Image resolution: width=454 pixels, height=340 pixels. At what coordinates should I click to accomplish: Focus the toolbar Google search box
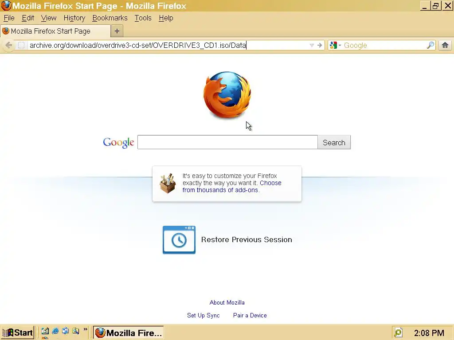(384, 45)
